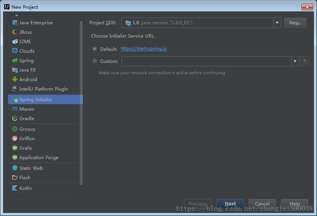Screen dimensions: 317x216
Task: Choose IntelliJ Platform Plugin label
Action: point(44,89)
